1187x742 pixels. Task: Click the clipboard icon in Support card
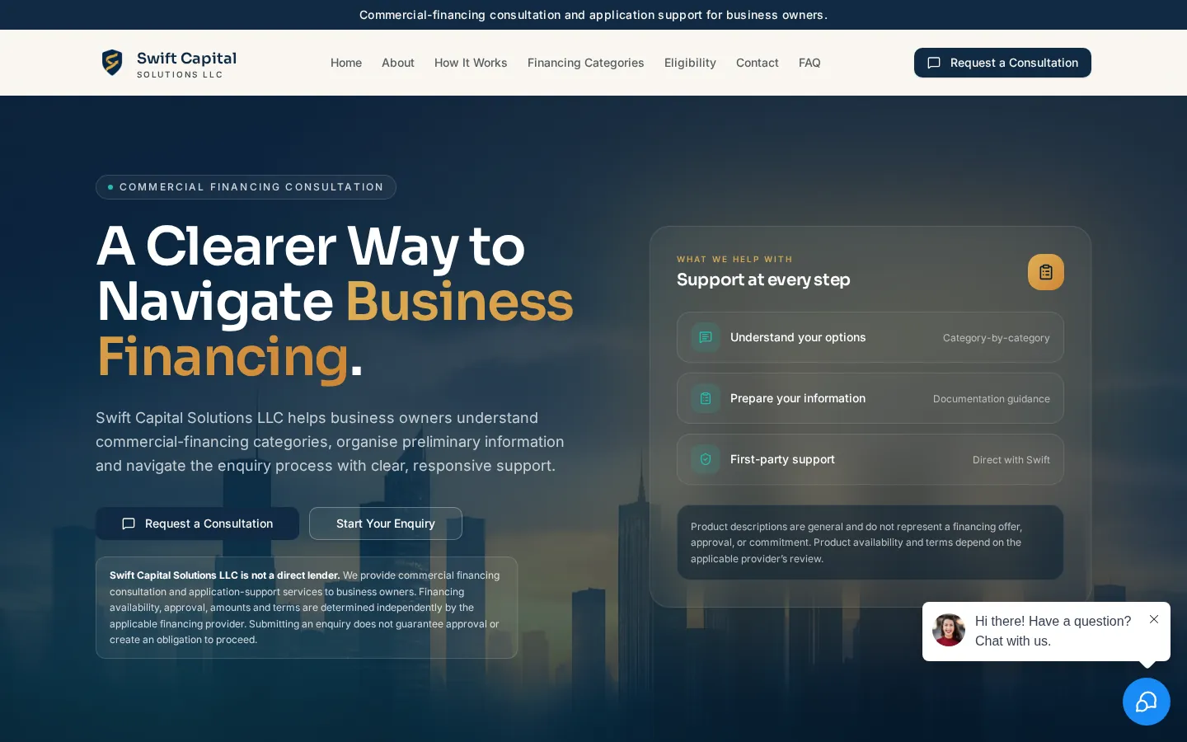1045,272
